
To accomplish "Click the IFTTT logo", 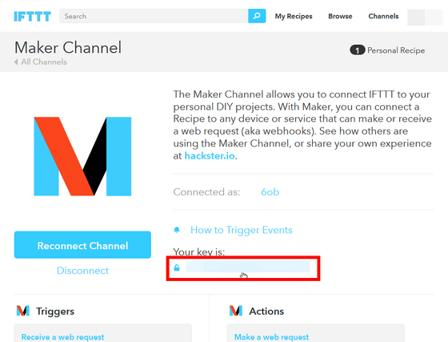I will click(32, 16).
